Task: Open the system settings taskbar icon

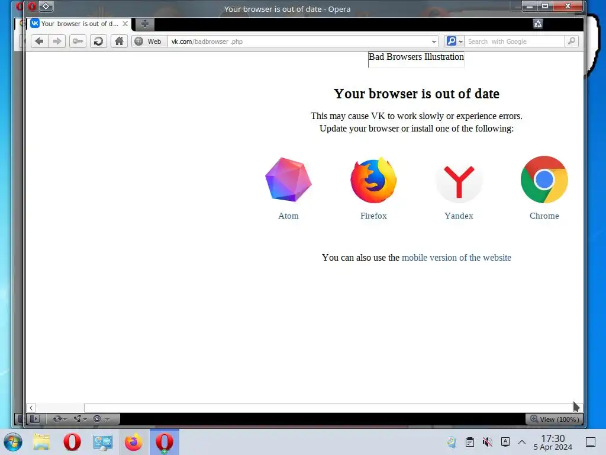Action: tap(102, 442)
